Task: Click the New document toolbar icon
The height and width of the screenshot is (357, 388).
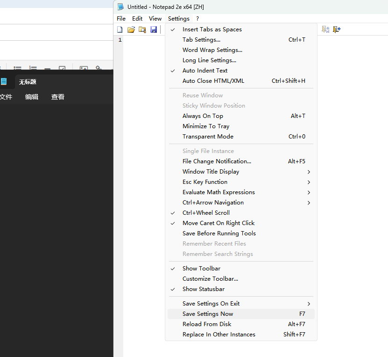Action: (x=120, y=29)
